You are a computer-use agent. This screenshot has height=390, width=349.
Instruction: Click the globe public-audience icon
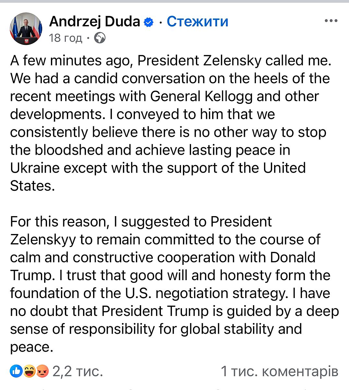[x=100, y=38]
